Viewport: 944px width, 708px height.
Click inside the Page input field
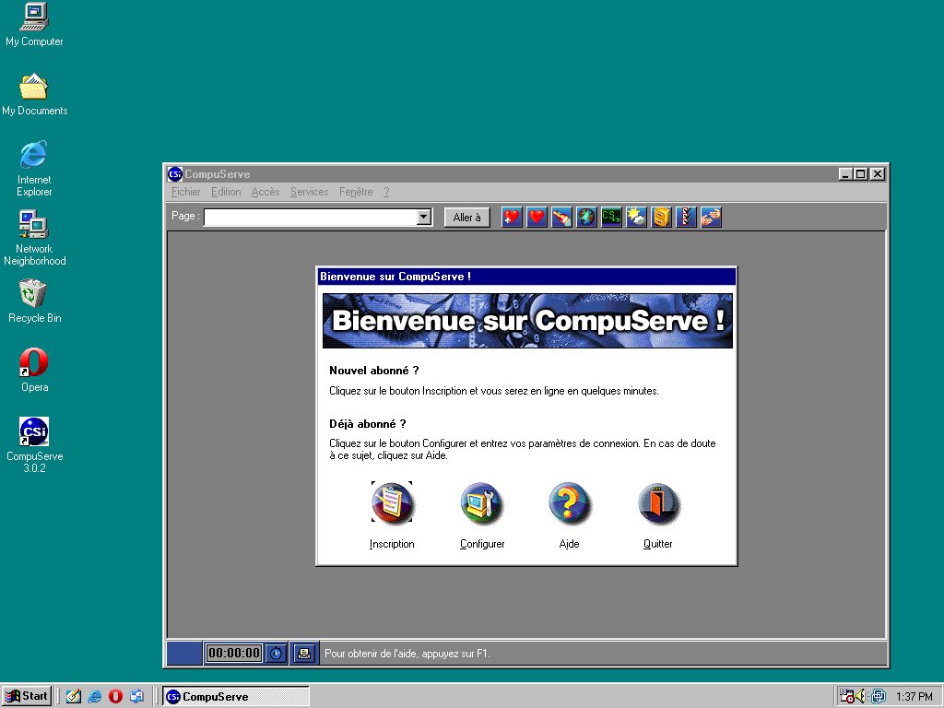point(311,217)
